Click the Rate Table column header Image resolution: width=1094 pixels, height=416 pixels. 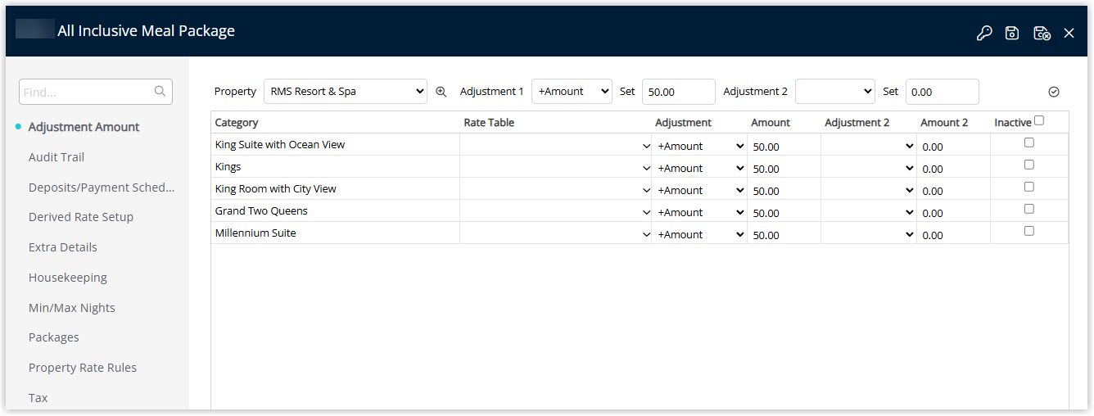489,122
